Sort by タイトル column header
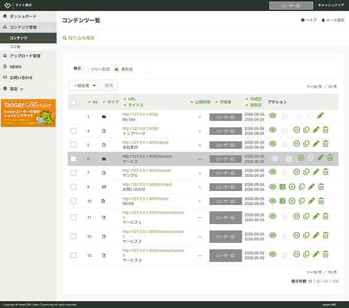The width and height of the screenshot is (349, 308). coord(134,105)
